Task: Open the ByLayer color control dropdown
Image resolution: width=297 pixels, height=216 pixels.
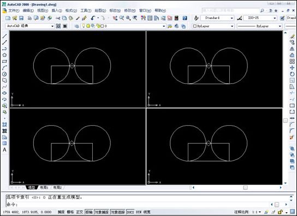Action: click(213, 26)
